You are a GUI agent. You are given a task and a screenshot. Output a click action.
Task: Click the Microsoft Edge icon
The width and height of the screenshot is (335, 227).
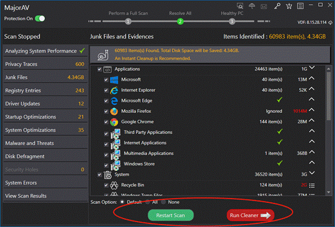pyautogui.click(x=114, y=101)
